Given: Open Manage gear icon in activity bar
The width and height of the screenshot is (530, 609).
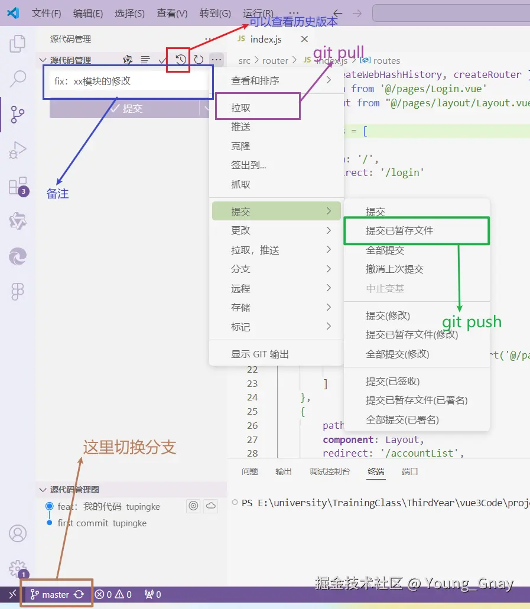Looking at the screenshot, I should click(18, 569).
